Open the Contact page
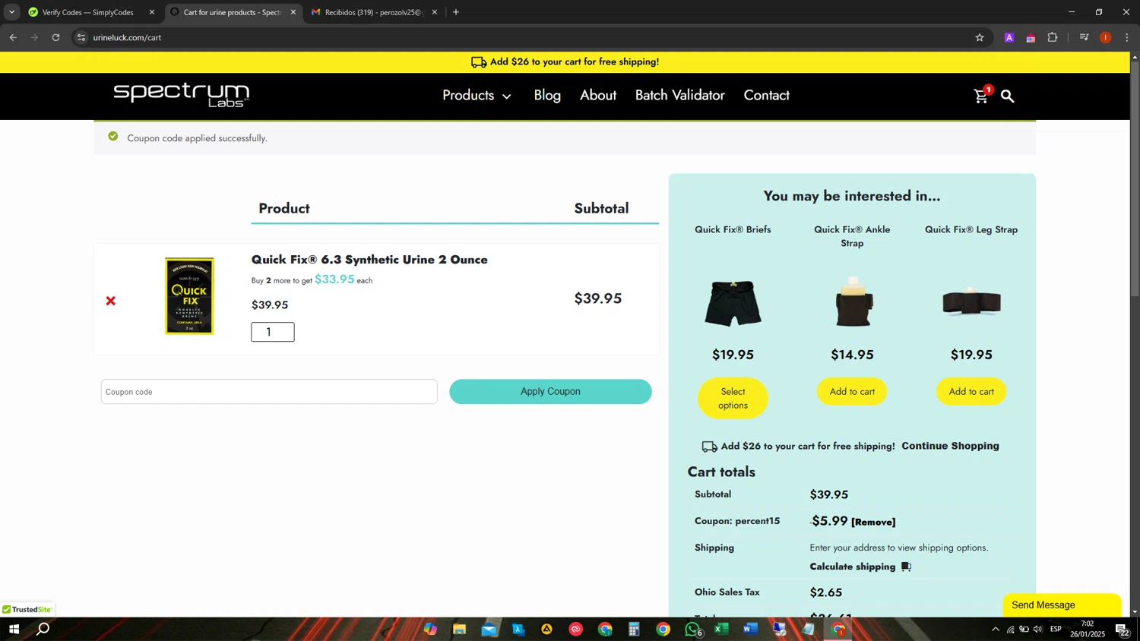 point(766,96)
